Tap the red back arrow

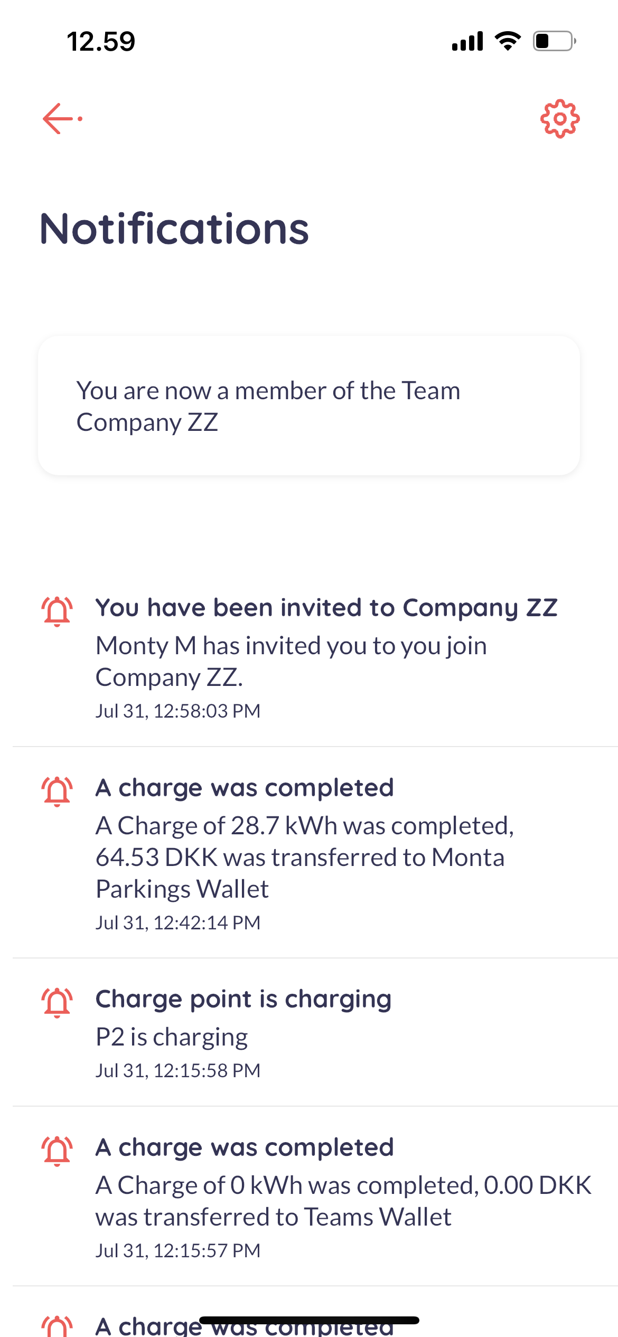pos(62,119)
